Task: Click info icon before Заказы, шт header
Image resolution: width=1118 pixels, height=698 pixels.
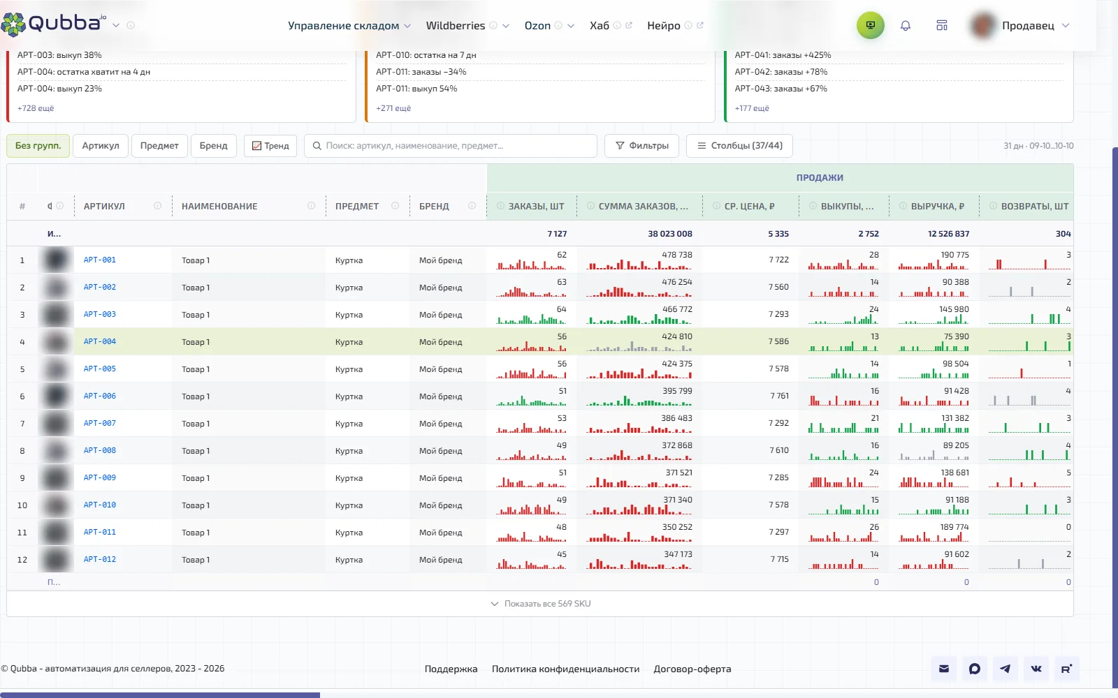Action: pyautogui.click(x=500, y=206)
